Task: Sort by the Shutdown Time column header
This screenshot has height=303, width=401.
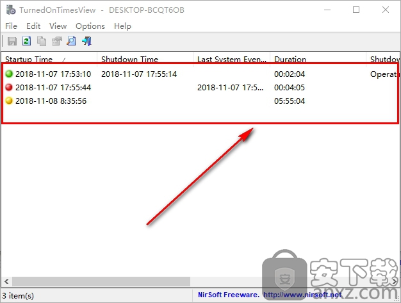Action: click(x=145, y=60)
